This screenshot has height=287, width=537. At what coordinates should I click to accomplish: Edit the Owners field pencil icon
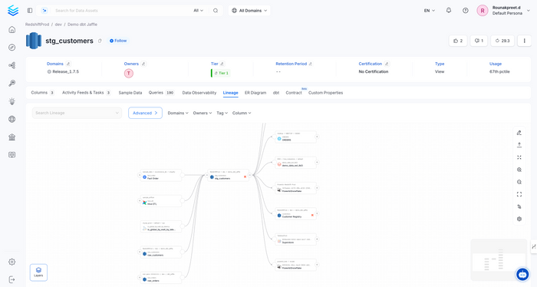(143, 64)
